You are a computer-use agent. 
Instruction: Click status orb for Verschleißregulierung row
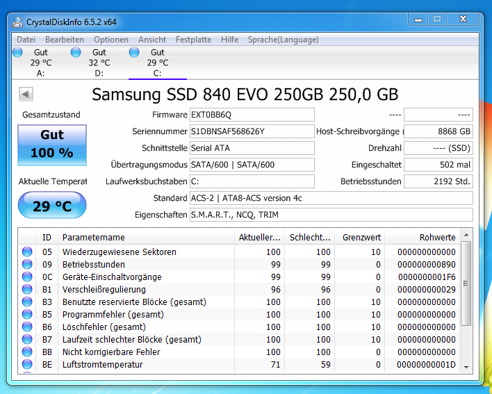pos(27,289)
